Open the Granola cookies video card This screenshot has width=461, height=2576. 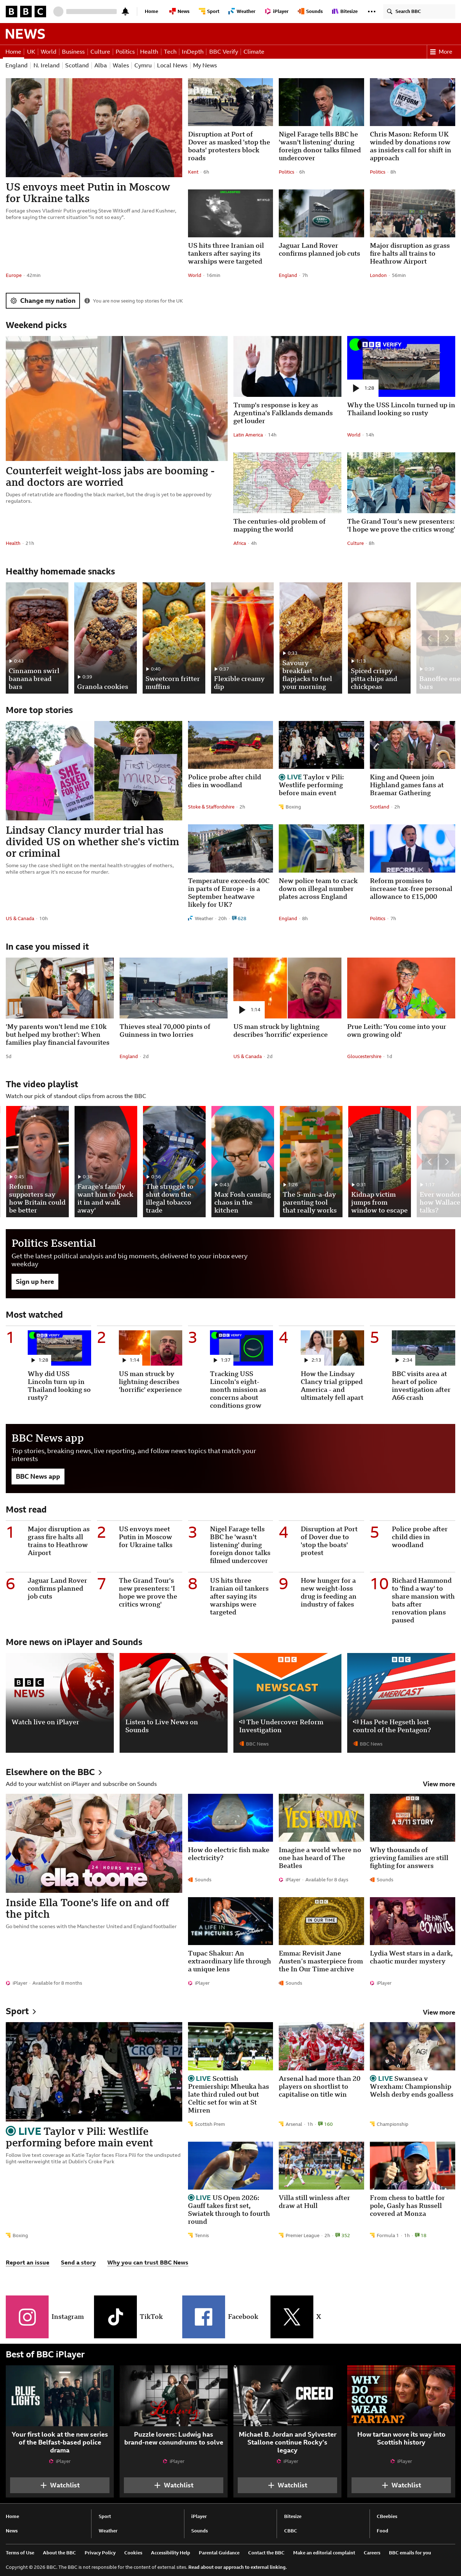[105, 639]
